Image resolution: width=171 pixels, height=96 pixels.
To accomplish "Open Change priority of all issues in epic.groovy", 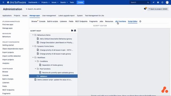I will tap(55, 54).
